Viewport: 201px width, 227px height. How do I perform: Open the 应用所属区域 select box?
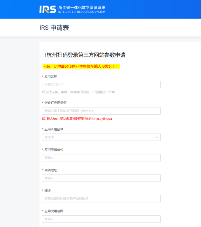click(99, 137)
